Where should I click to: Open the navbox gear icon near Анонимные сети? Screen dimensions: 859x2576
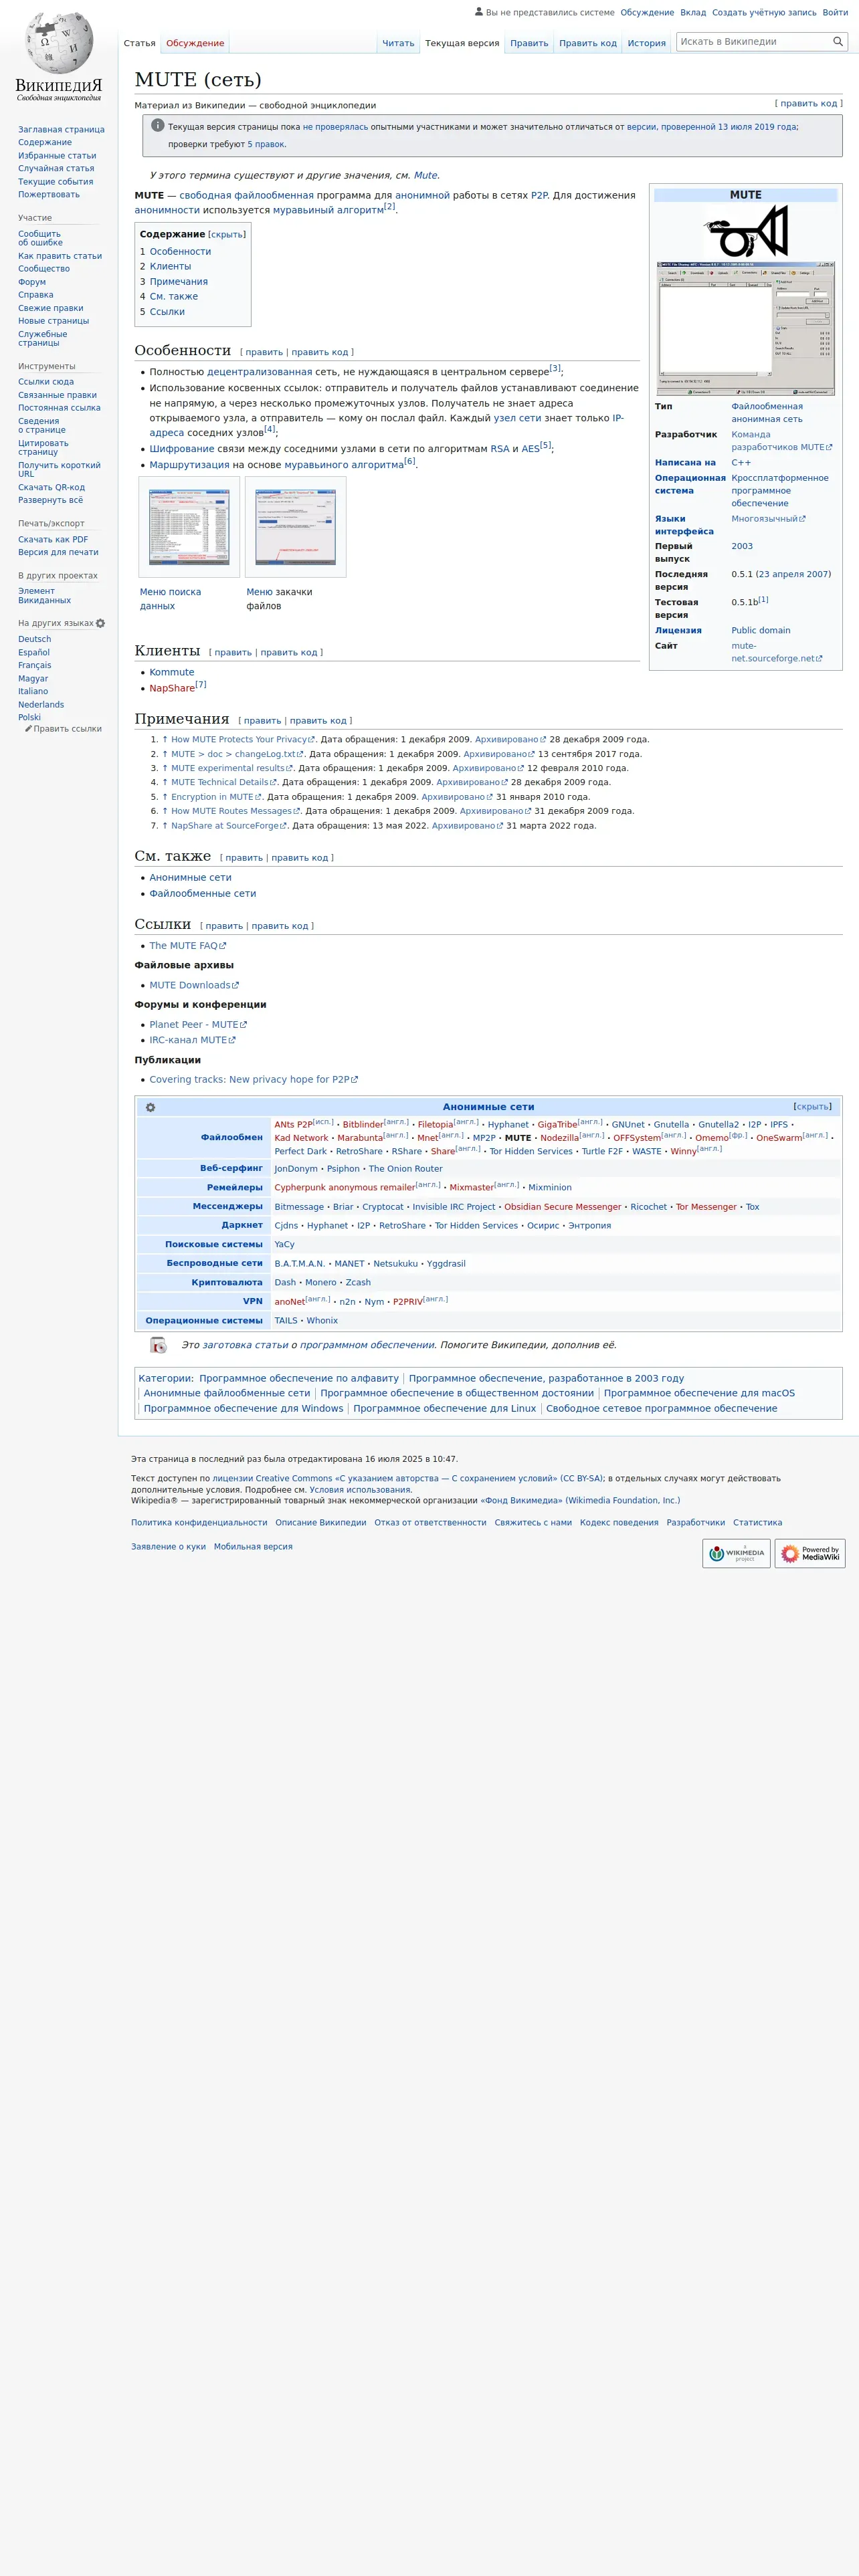coord(150,1107)
